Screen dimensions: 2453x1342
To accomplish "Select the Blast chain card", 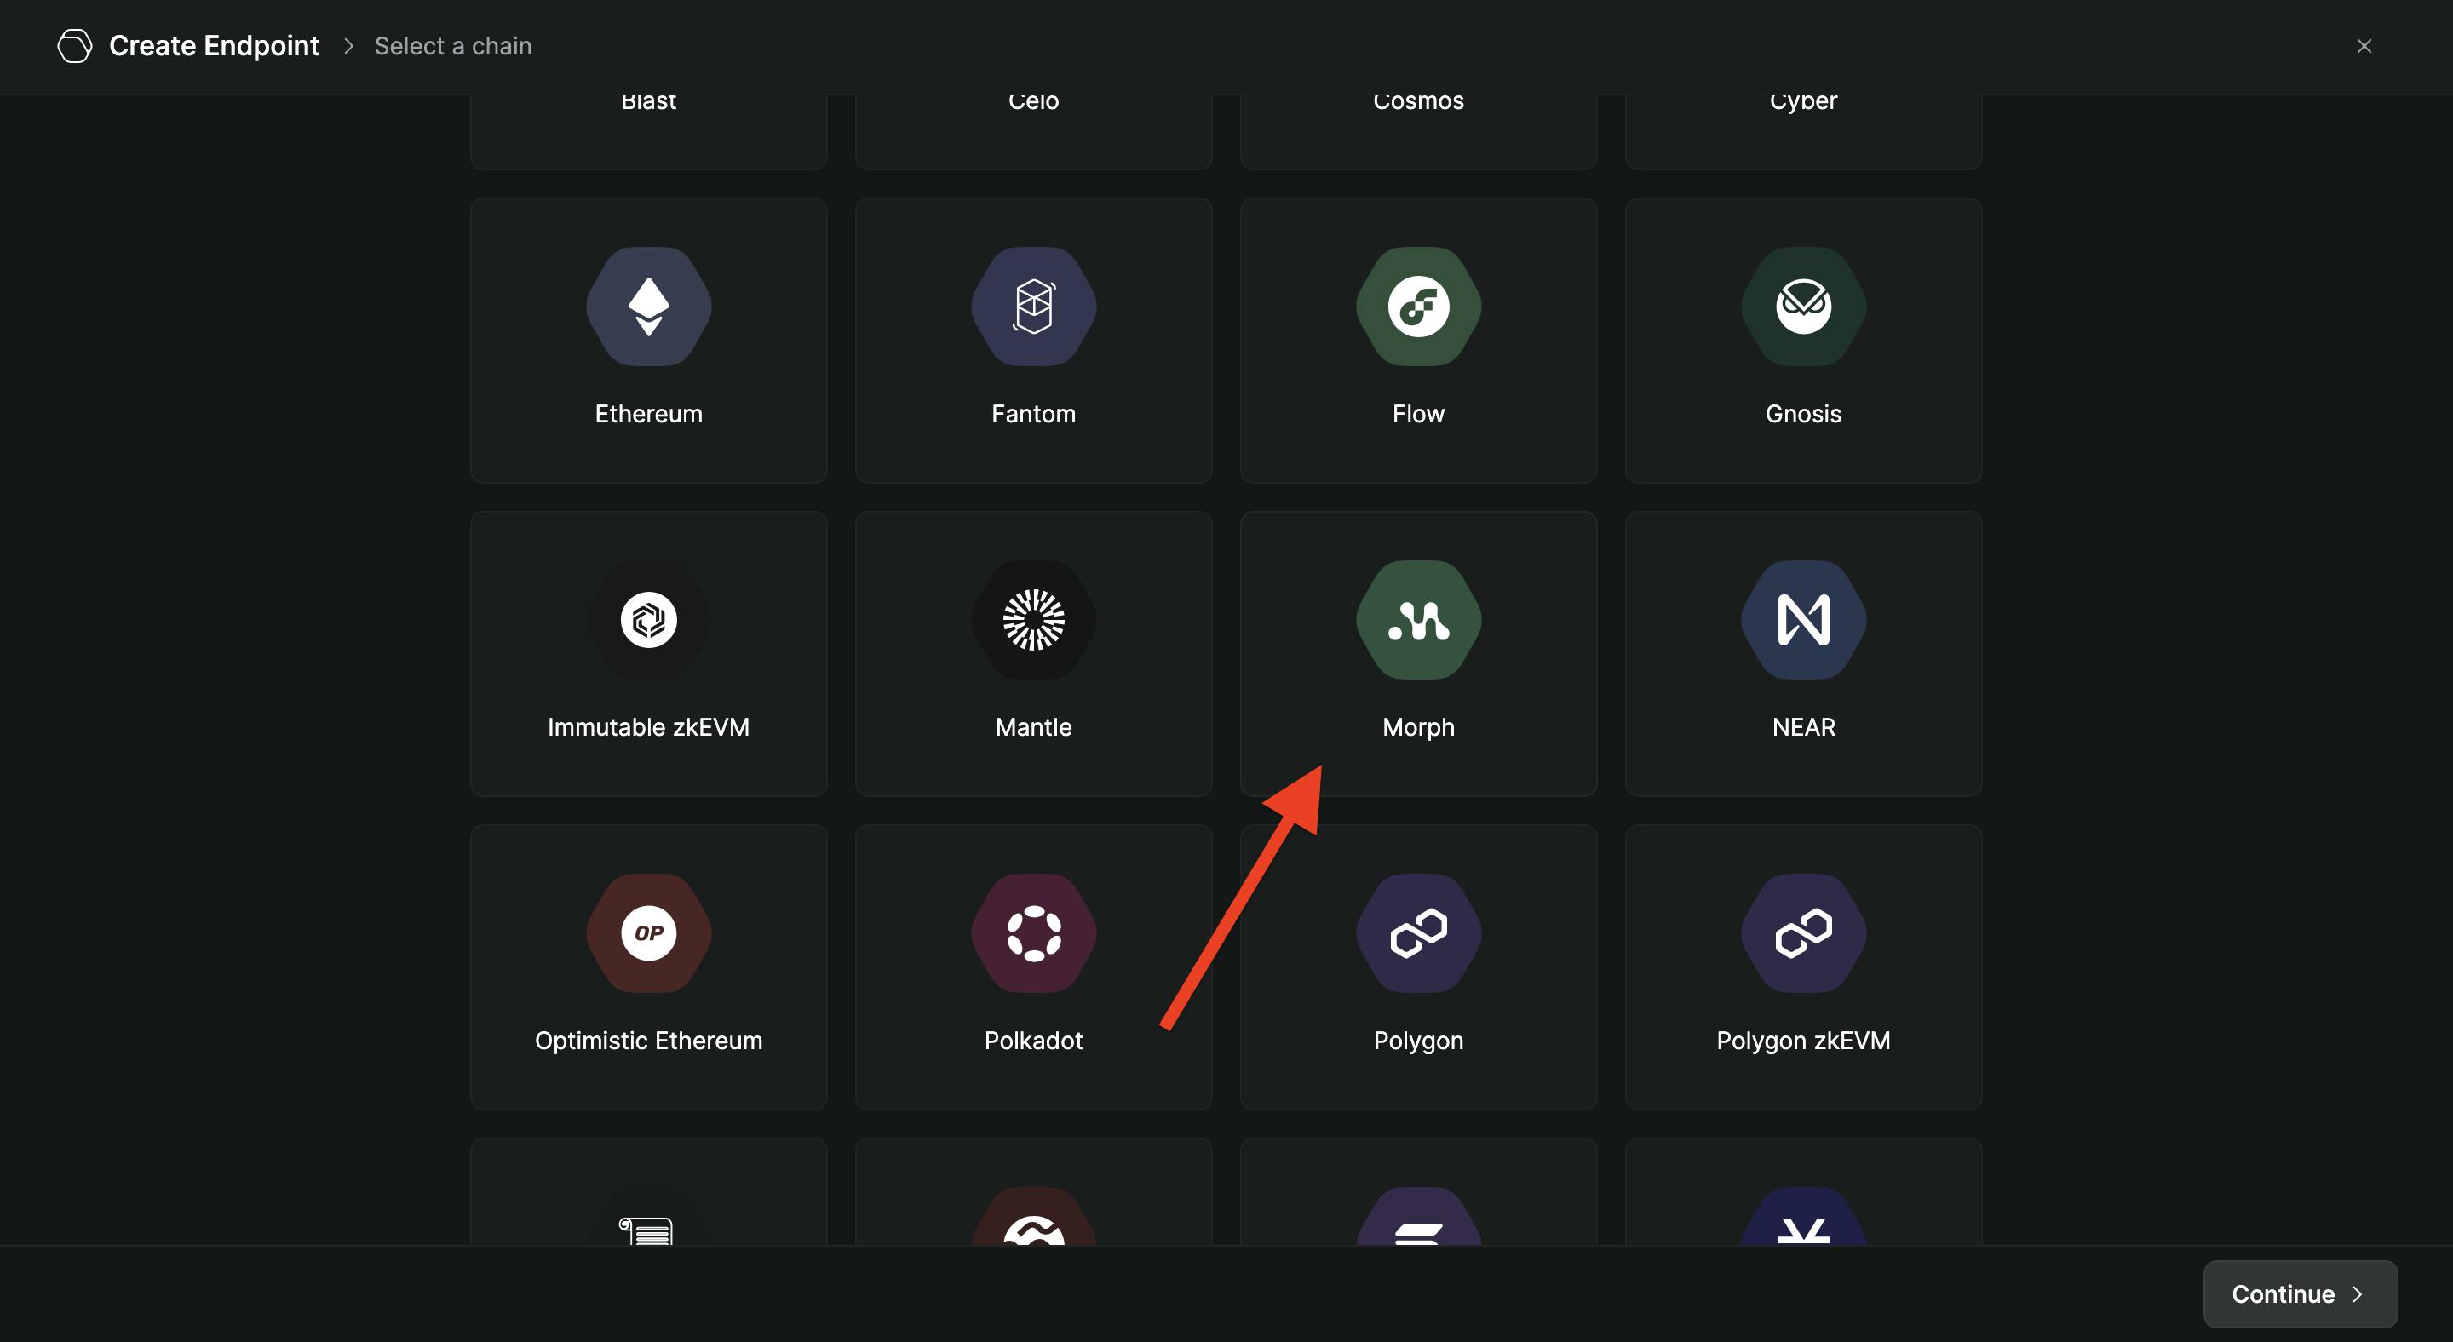I will [x=648, y=131].
